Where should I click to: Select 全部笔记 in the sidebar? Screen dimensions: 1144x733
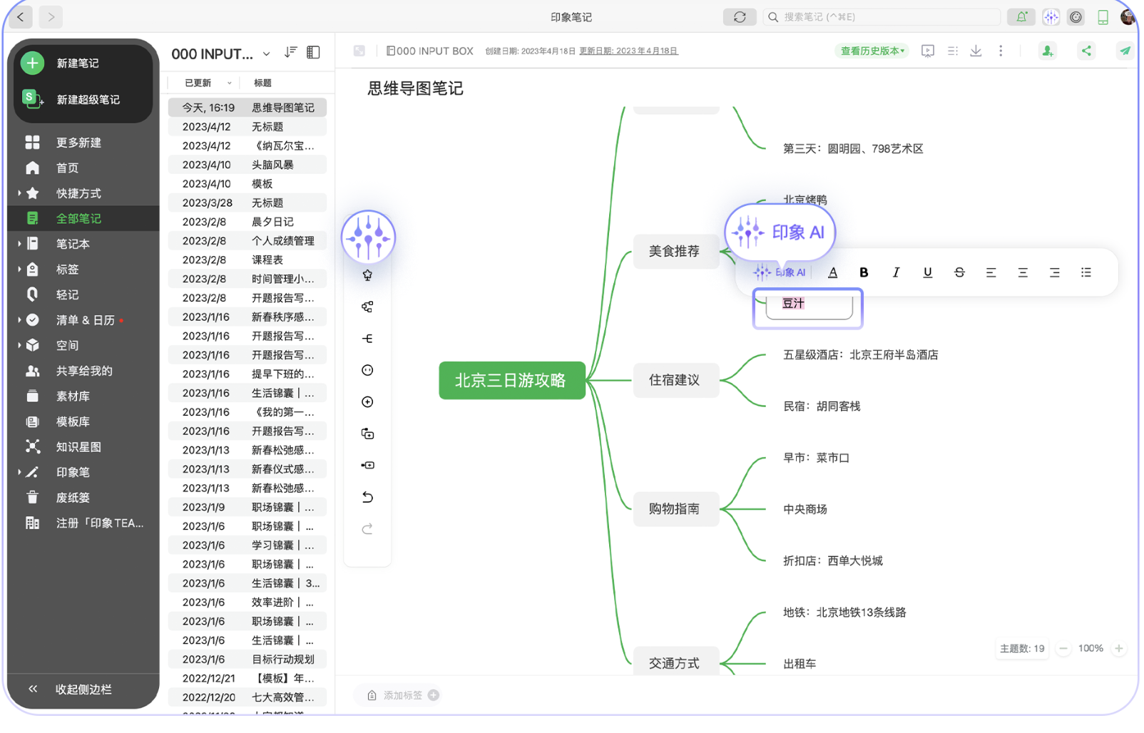(x=78, y=219)
